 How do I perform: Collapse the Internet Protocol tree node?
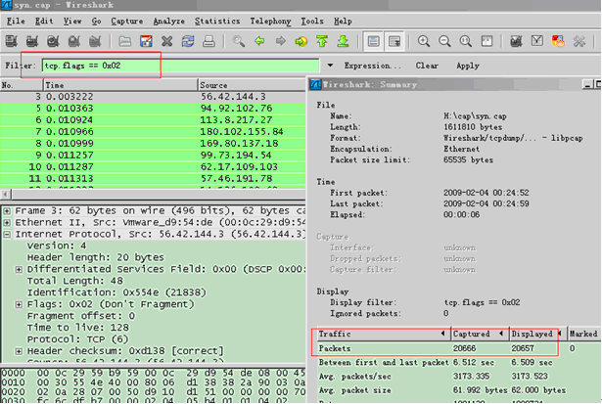click(x=7, y=234)
